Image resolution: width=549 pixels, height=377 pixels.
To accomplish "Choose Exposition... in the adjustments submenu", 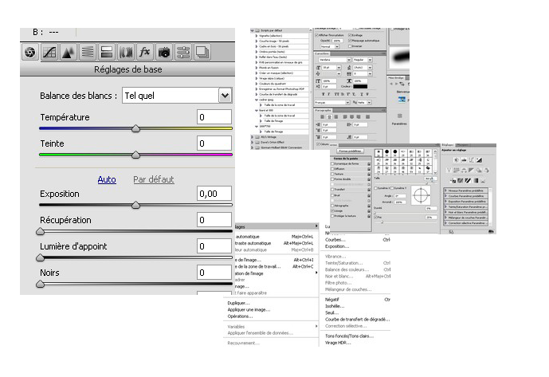I will (337, 246).
